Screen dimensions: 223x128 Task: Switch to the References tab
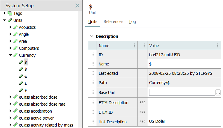[113, 22]
